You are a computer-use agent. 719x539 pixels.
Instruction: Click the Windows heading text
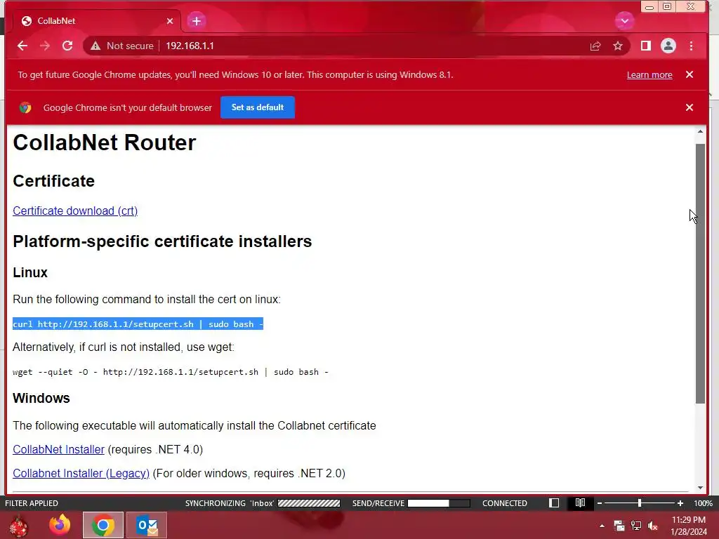[x=41, y=399]
